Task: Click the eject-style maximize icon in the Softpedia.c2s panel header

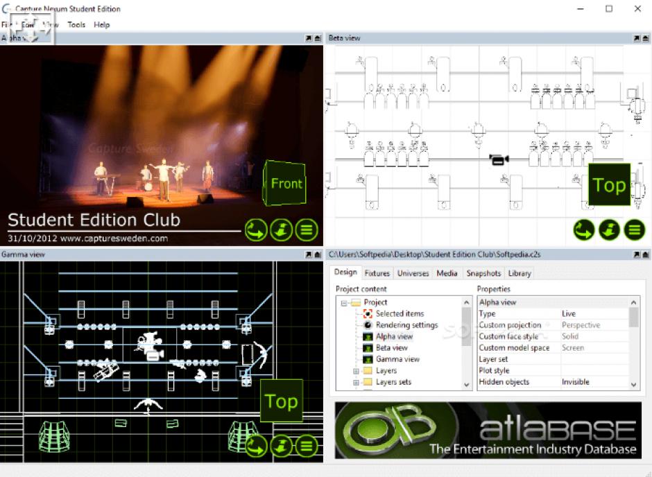Action: [645, 254]
